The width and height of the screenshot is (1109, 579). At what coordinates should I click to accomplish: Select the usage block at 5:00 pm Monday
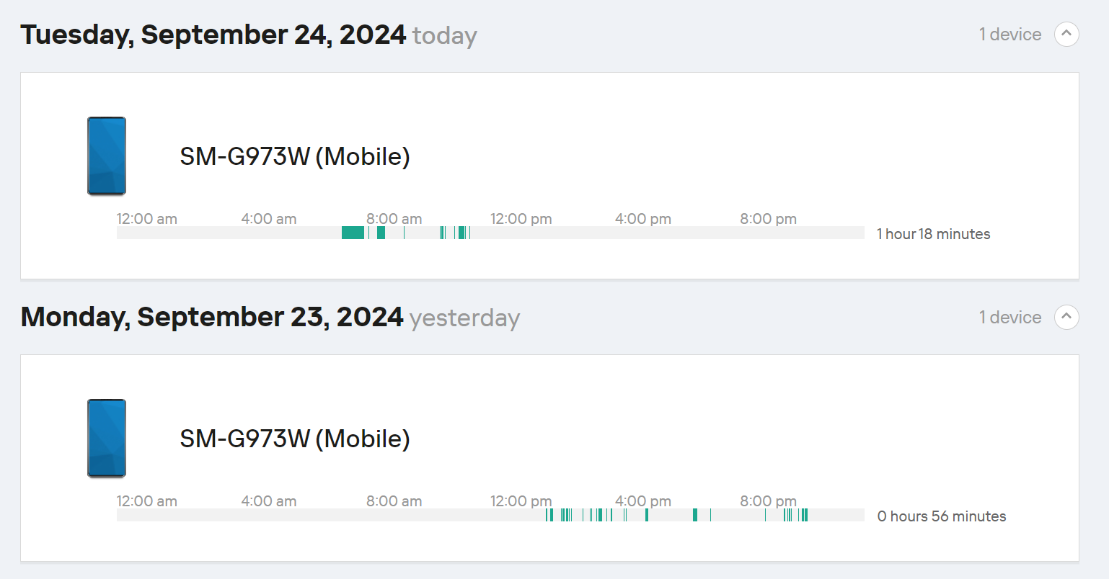647,515
